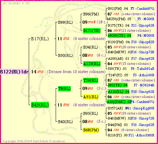158x144 pixels.
Task: Click '14 ins' year label
Action: pyautogui.click(x=37, y=72)
